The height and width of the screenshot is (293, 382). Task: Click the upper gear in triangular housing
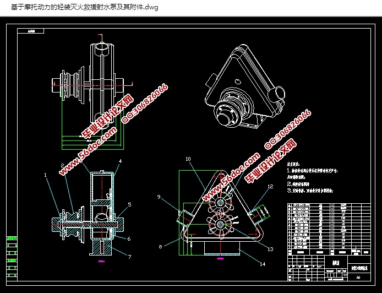tap(220, 204)
